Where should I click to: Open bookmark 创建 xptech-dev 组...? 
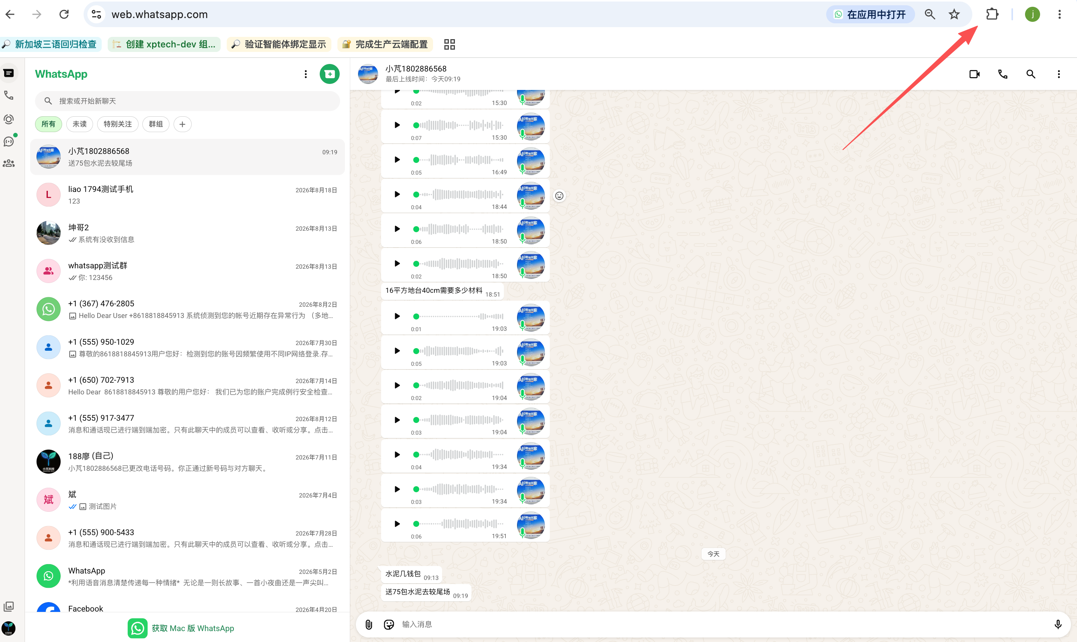(x=165, y=44)
